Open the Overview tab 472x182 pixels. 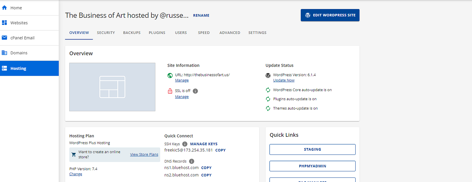coord(79,33)
